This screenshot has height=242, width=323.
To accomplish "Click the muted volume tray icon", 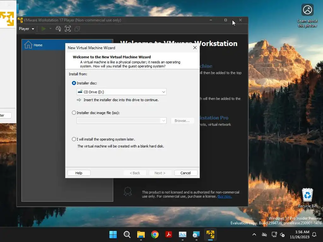I will pyautogui.click(x=282, y=234).
